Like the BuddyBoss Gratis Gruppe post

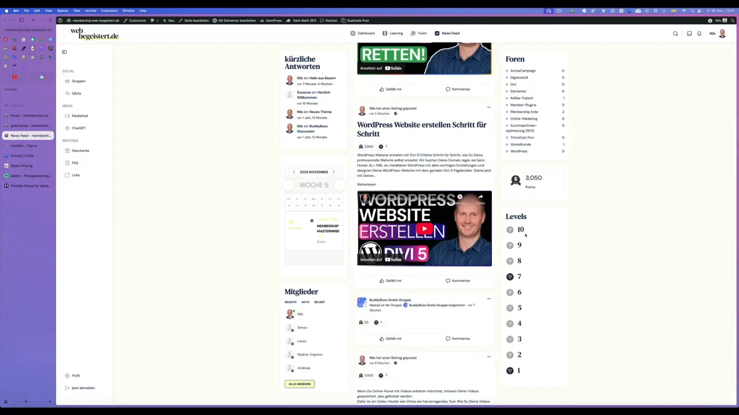390,338
